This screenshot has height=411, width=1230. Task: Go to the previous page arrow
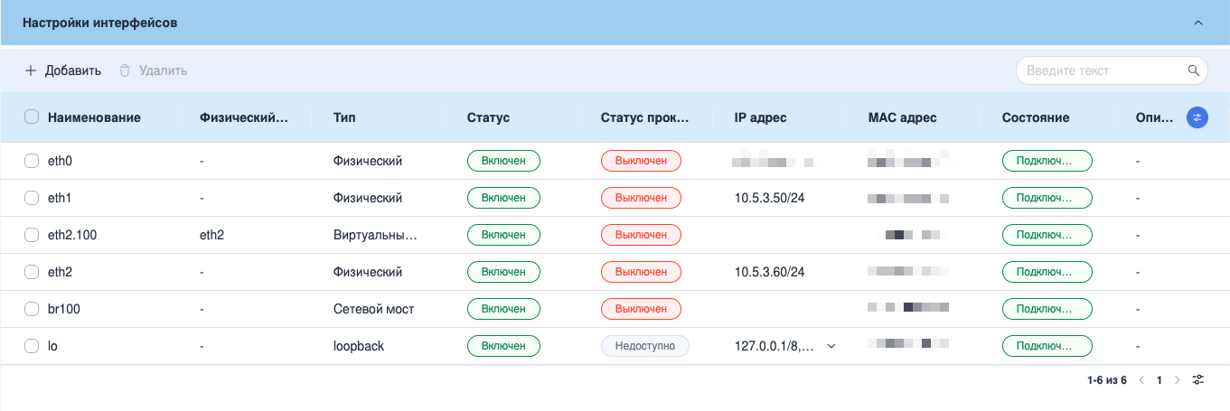point(1141,380)
